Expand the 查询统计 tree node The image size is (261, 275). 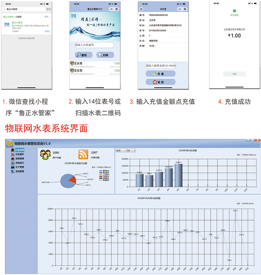[8, 163]
